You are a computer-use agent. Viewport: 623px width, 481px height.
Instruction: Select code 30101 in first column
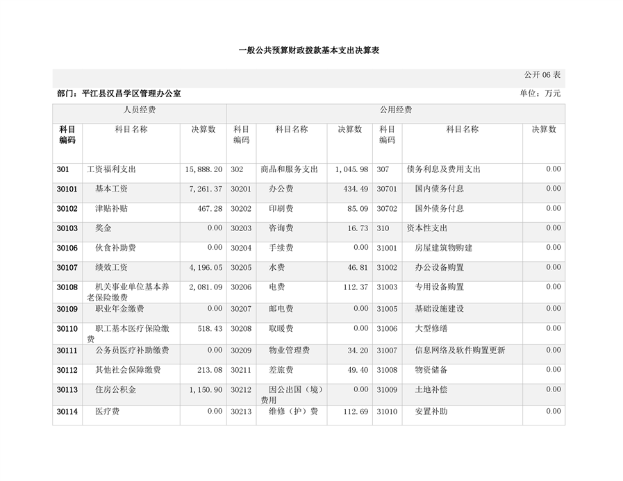[x=67, y=189]
